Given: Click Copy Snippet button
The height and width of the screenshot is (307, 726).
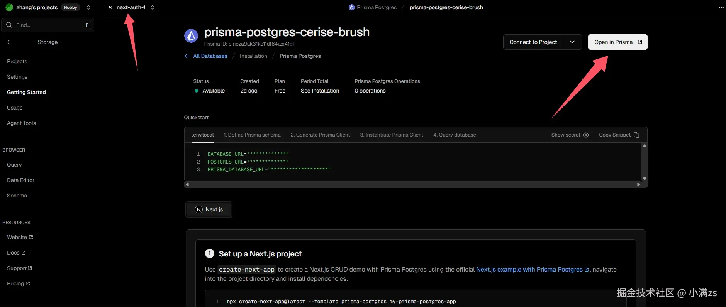Looking at the screenshot, I should coord(619,135).
